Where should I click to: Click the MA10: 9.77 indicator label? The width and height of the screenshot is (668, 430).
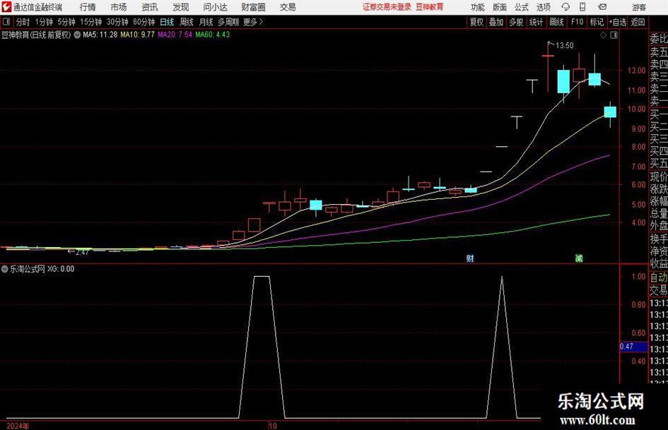pos(138,35)
